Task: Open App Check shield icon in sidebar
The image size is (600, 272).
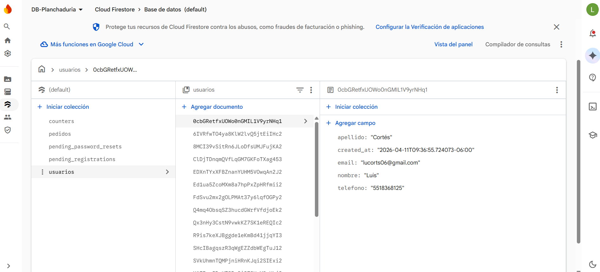Action: tap(8, 130)
